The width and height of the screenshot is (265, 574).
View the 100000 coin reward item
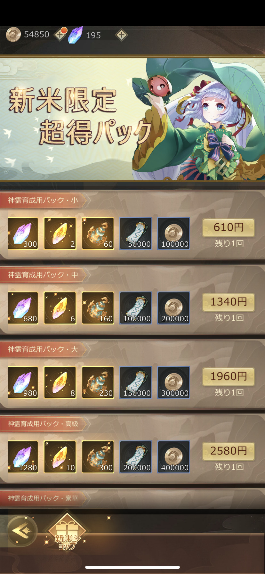tap(174, 234)
